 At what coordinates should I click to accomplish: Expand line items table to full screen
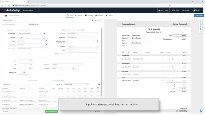pyautogui.click(x=98, y=88)
